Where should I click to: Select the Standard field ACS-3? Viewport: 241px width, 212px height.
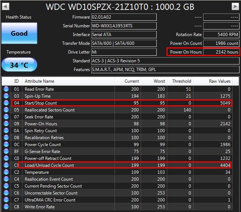165,61
